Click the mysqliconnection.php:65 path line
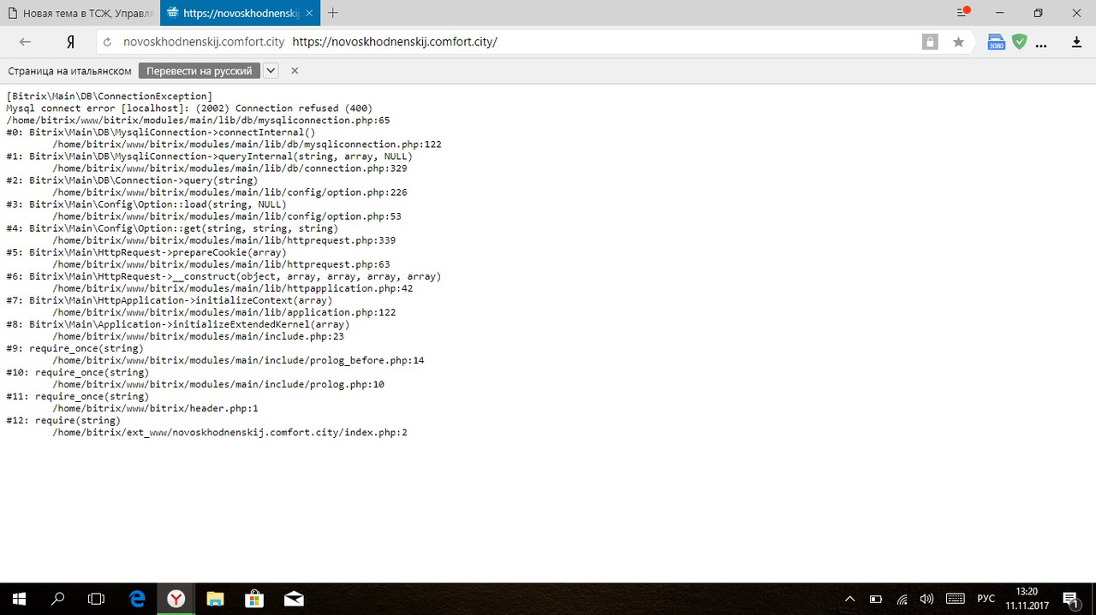1096x615 pixels. point(198,121)
